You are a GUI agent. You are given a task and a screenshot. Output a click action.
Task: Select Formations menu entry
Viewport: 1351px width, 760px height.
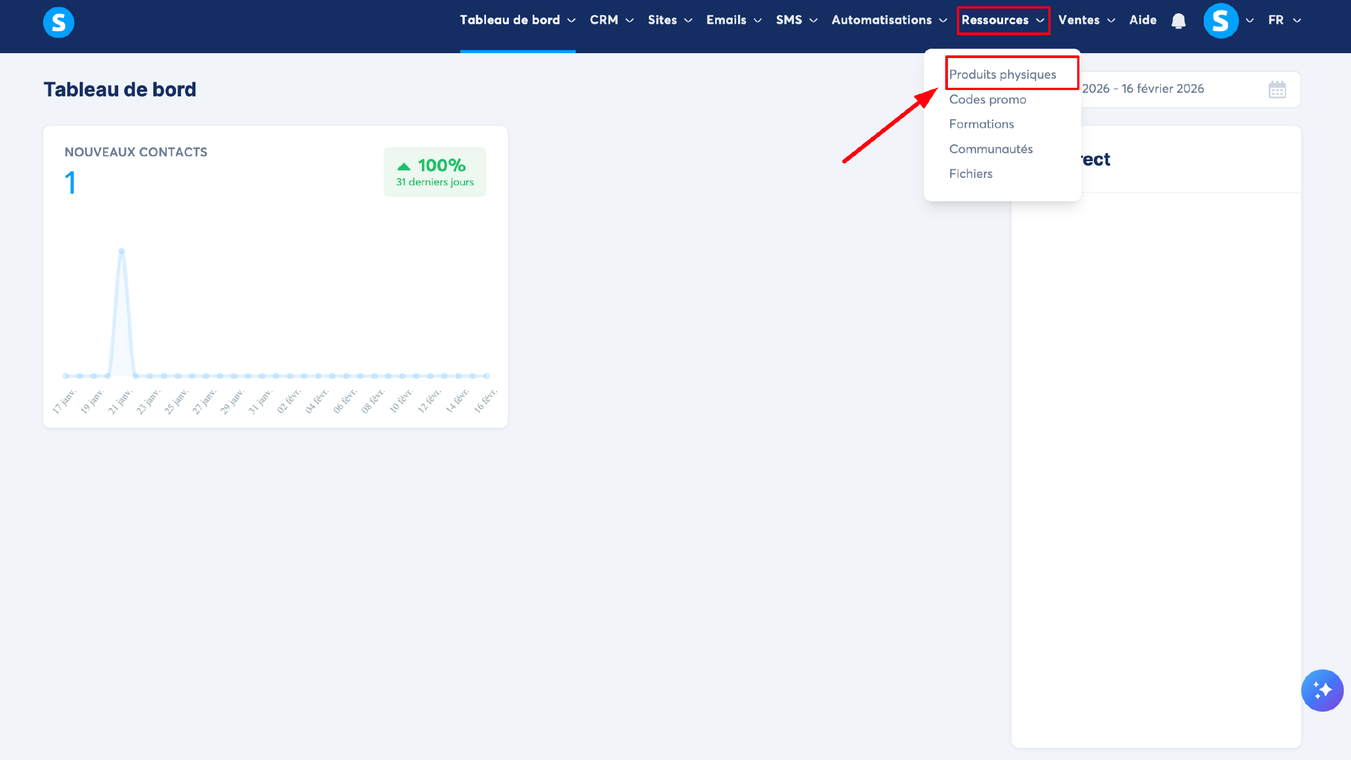tap(981, 124)
